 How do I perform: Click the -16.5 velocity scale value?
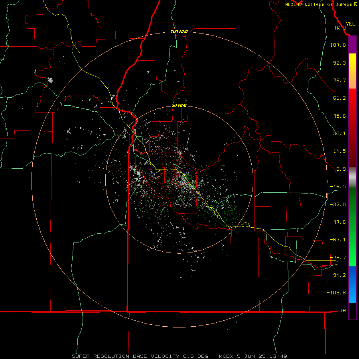click(x=338, y=187)
